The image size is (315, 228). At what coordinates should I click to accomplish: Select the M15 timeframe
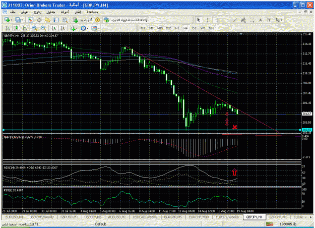(x=160, y=28)
